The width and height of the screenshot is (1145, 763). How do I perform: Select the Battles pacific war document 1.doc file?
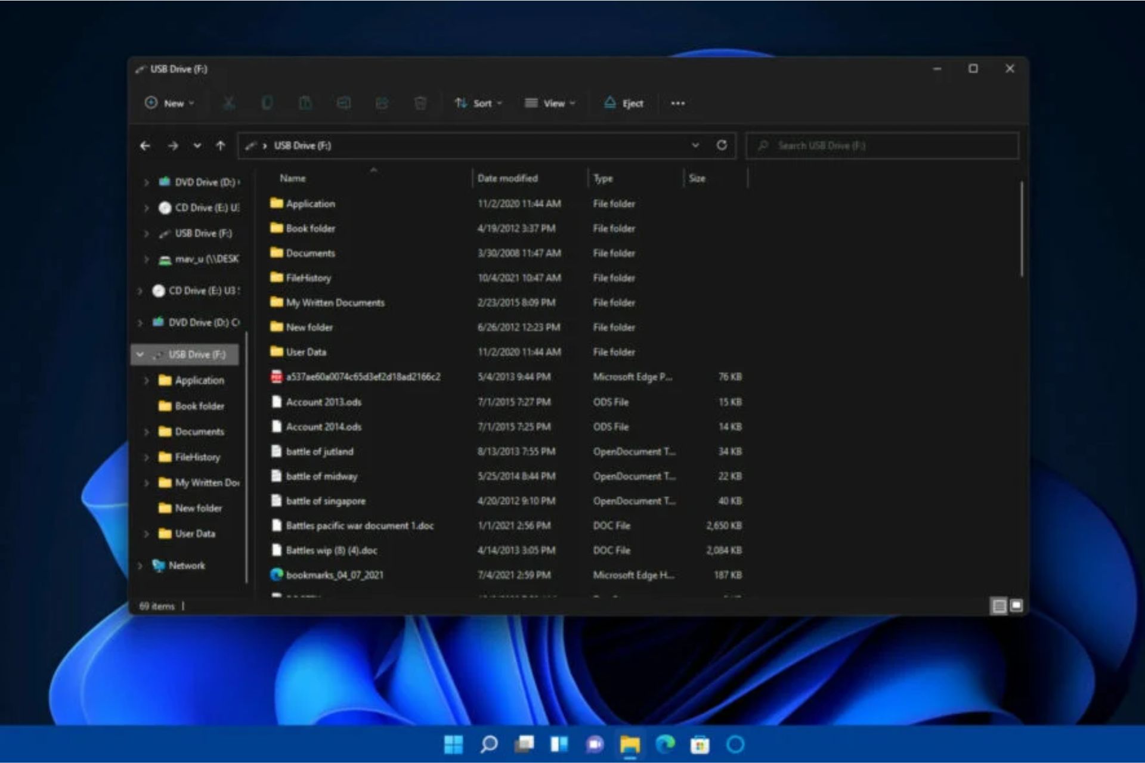tap(360, 526)
